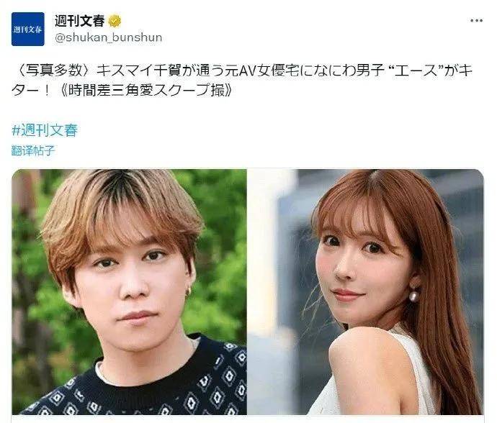
Task: Click the gold verified badge
Action: point(115,21)
